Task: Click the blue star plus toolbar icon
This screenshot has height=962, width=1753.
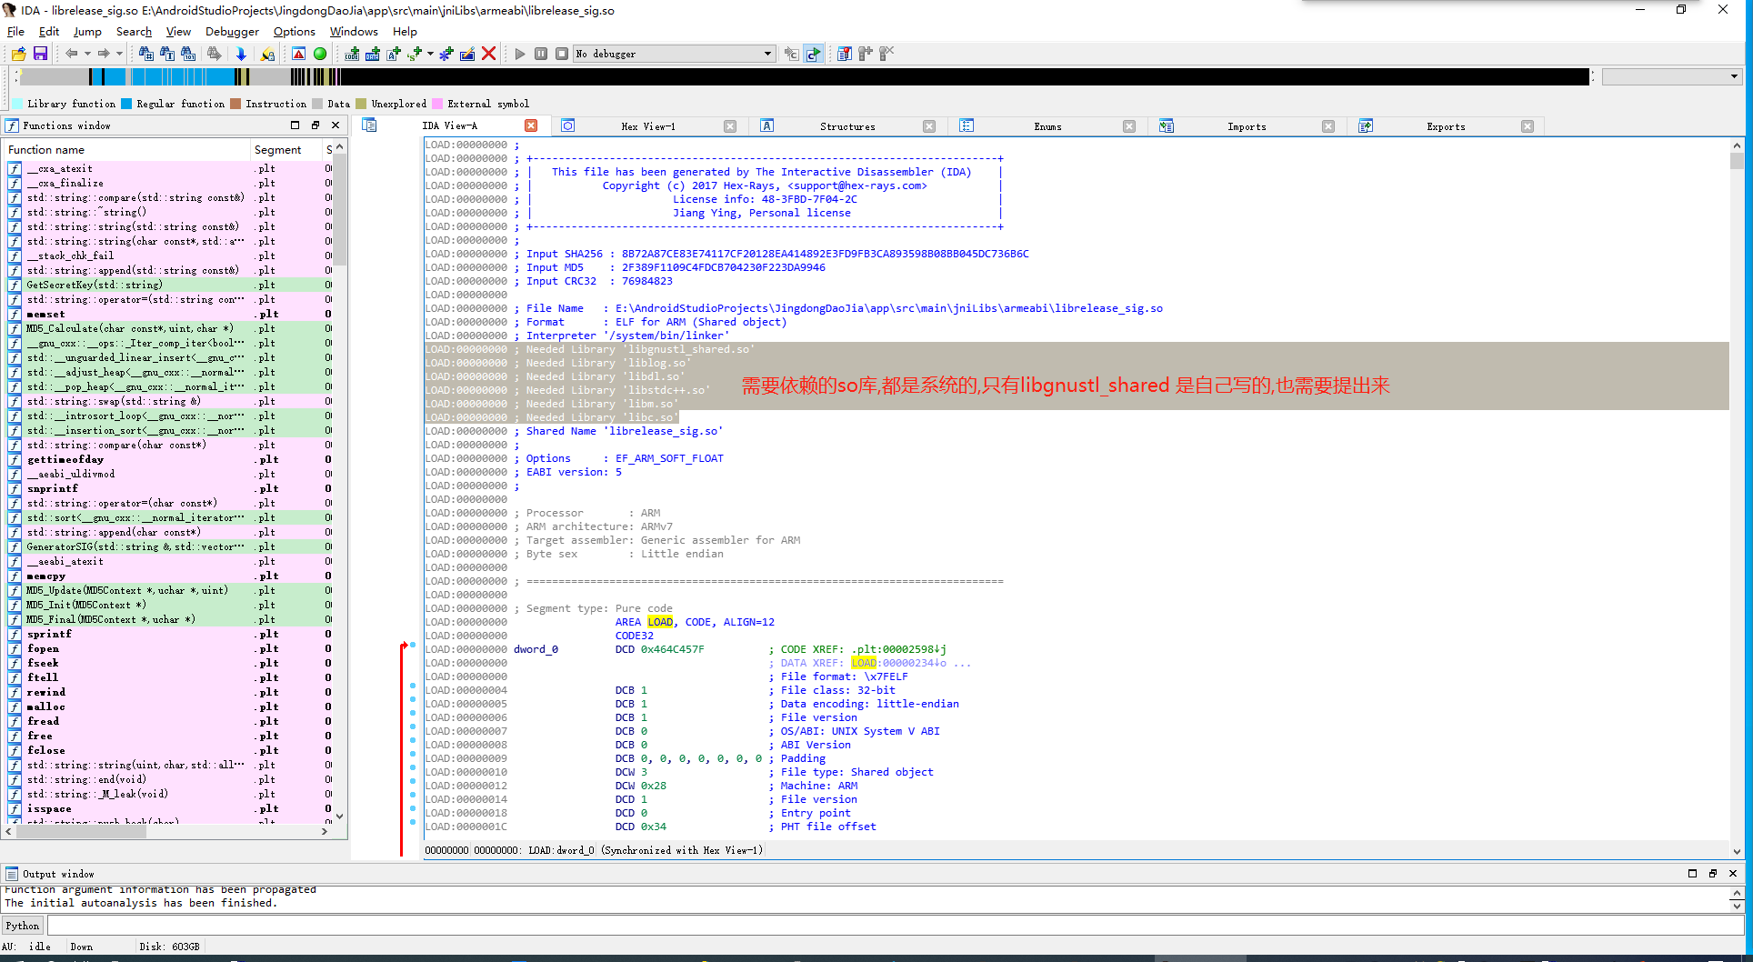Action: point(446,54)
